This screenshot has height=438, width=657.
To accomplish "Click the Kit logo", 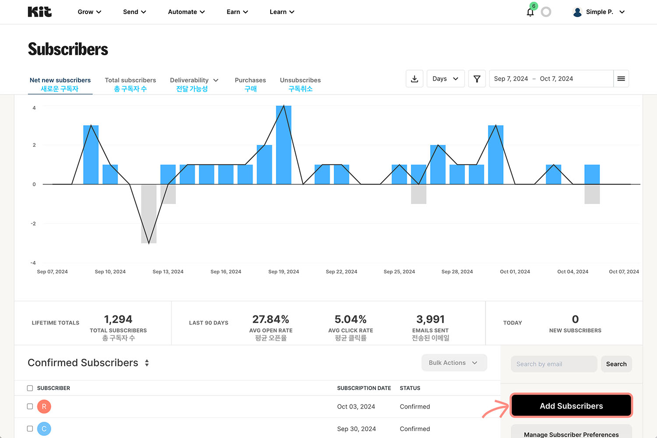I will (39, 12).
